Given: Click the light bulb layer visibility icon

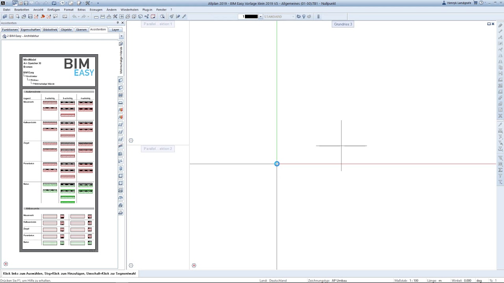Looking at the screenshot, I should 304,17.
